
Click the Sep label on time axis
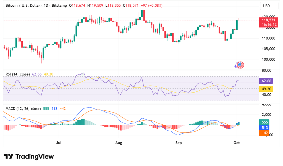[x=179, y=143]
